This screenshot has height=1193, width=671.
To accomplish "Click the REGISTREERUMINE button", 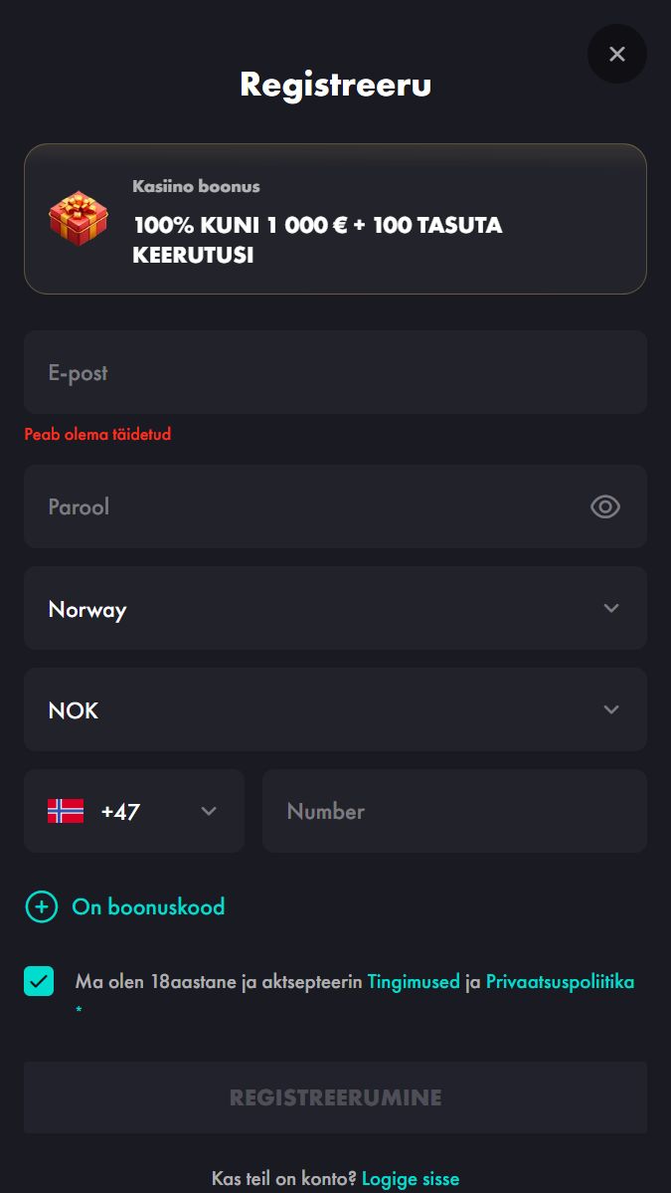I will tap(335, 1097).
